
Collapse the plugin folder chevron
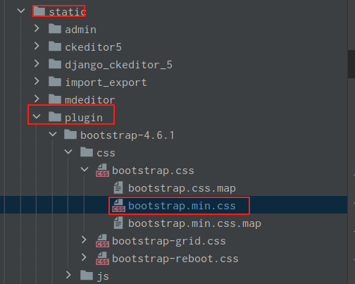[37, 116]
